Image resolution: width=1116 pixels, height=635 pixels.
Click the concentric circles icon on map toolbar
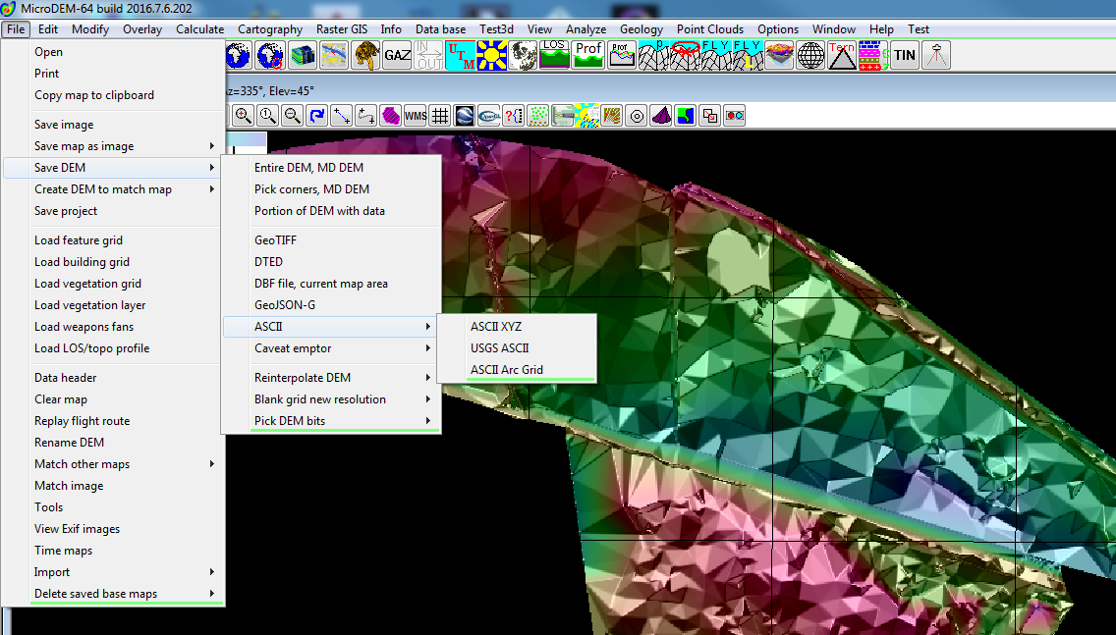tap(637, 115)
